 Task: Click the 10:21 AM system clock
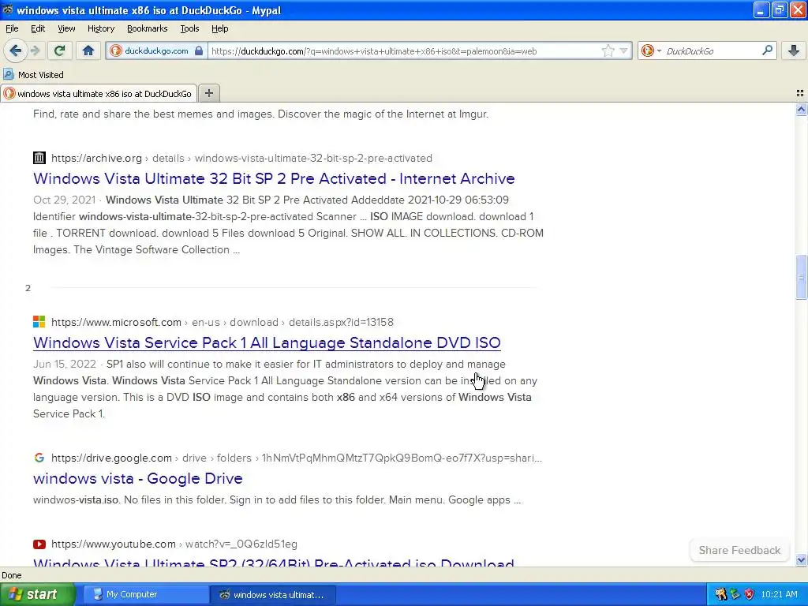[x=779, y=594]
